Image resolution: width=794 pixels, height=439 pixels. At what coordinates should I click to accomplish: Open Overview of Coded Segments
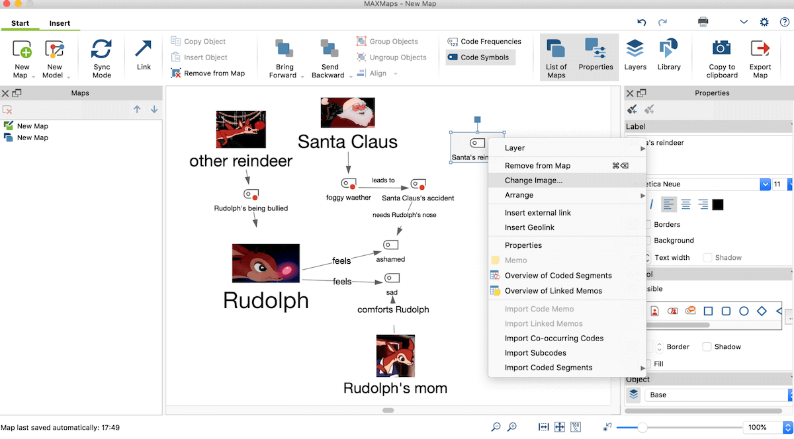click(x=567, y=276)
